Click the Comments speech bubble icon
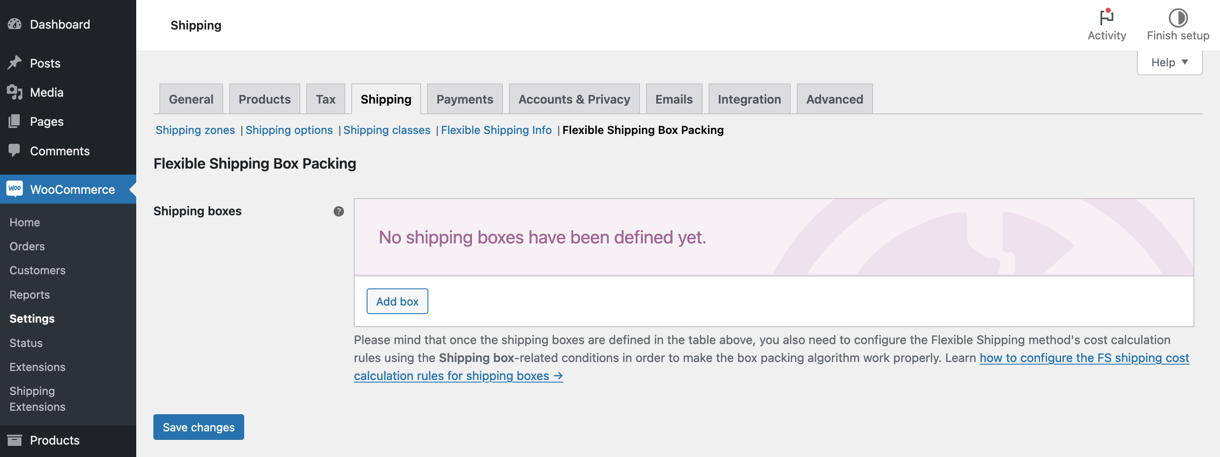Image resolution: width=1220 pixels, height=457 pixels. click(15, 151)
